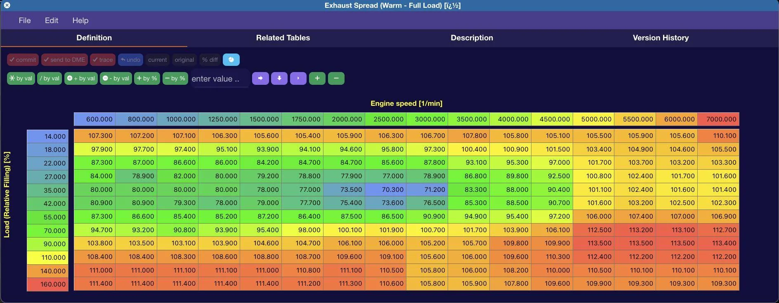Image resolution: width=779 pixels, height=303 pixels.
Task: Click the commit button
Action: [23, 60]
